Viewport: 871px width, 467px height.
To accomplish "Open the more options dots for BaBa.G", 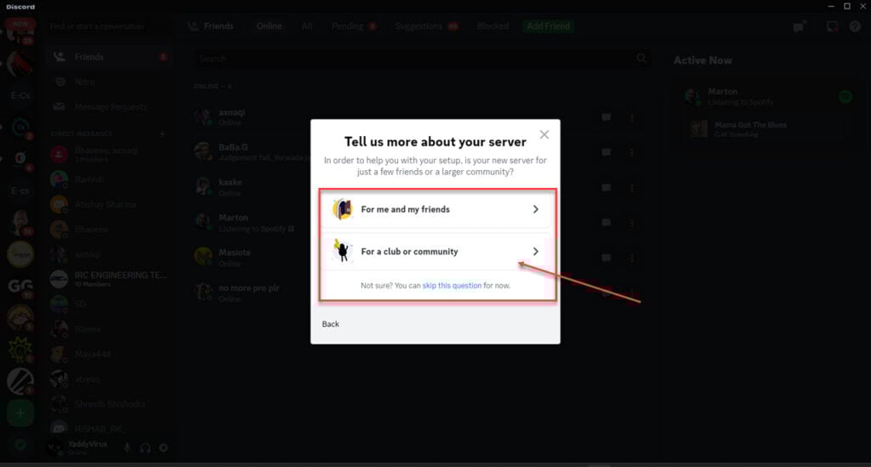I will [x=632, y=152].
